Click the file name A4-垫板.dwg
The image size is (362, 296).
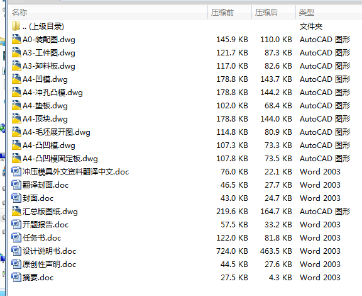[x=45, y=106]
